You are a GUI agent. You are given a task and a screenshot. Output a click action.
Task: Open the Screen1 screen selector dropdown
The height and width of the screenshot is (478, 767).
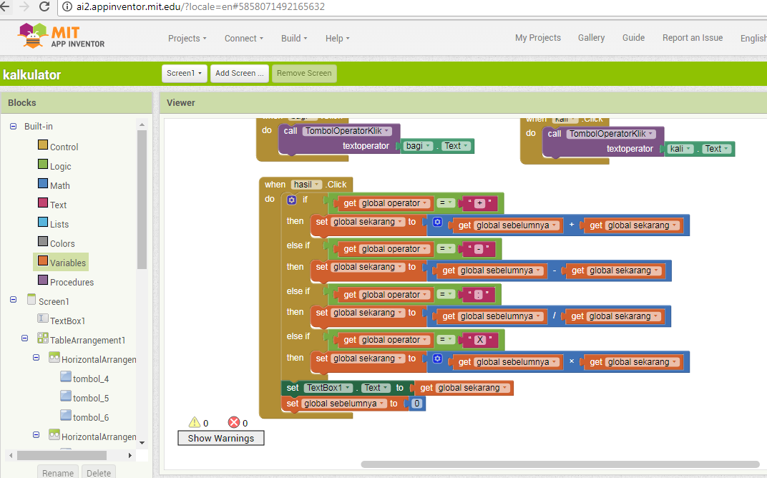click(x=185, y=74)
